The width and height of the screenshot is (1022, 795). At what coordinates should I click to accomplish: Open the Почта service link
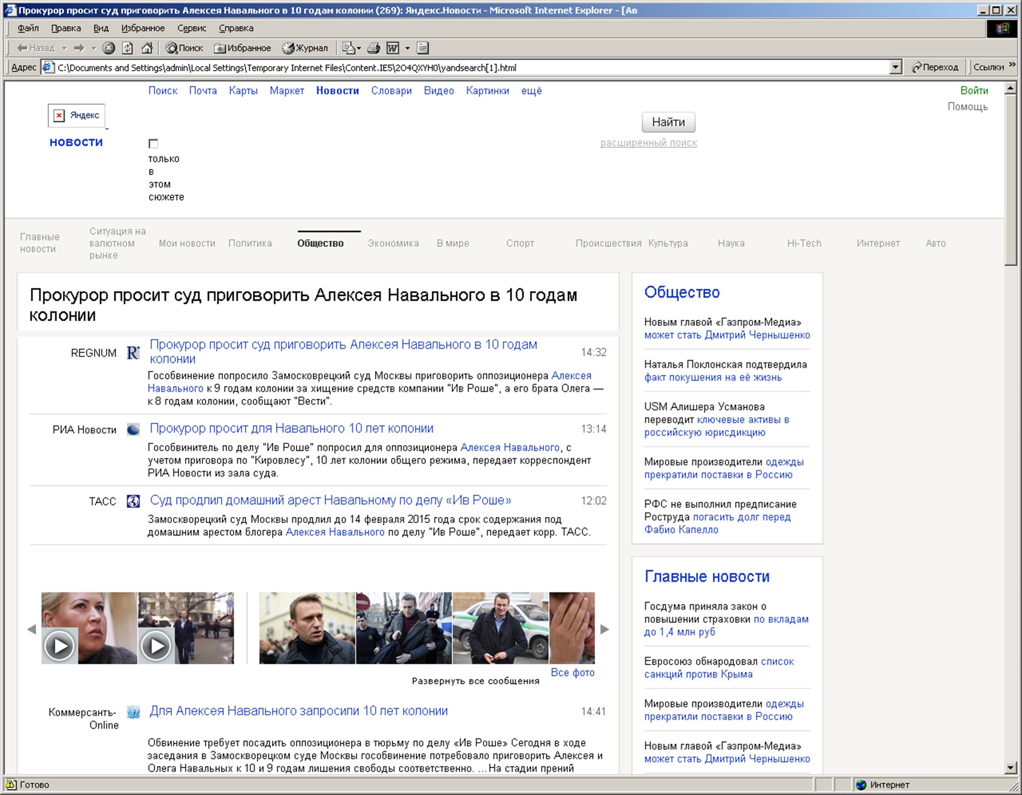point(203,90)
